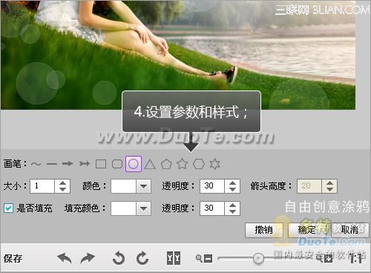Click the zoom slider handle
371x273 pixels.
pyautogui.click(x=258, y=258)
